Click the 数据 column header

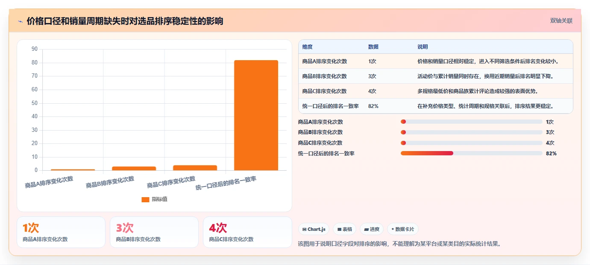click(373, 47)
